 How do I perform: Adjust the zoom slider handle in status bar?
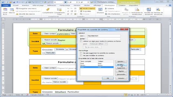tap(158, 95)
